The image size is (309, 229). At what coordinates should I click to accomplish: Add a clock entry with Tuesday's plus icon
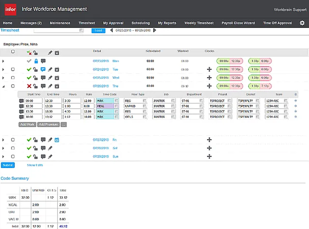point(209,69)
